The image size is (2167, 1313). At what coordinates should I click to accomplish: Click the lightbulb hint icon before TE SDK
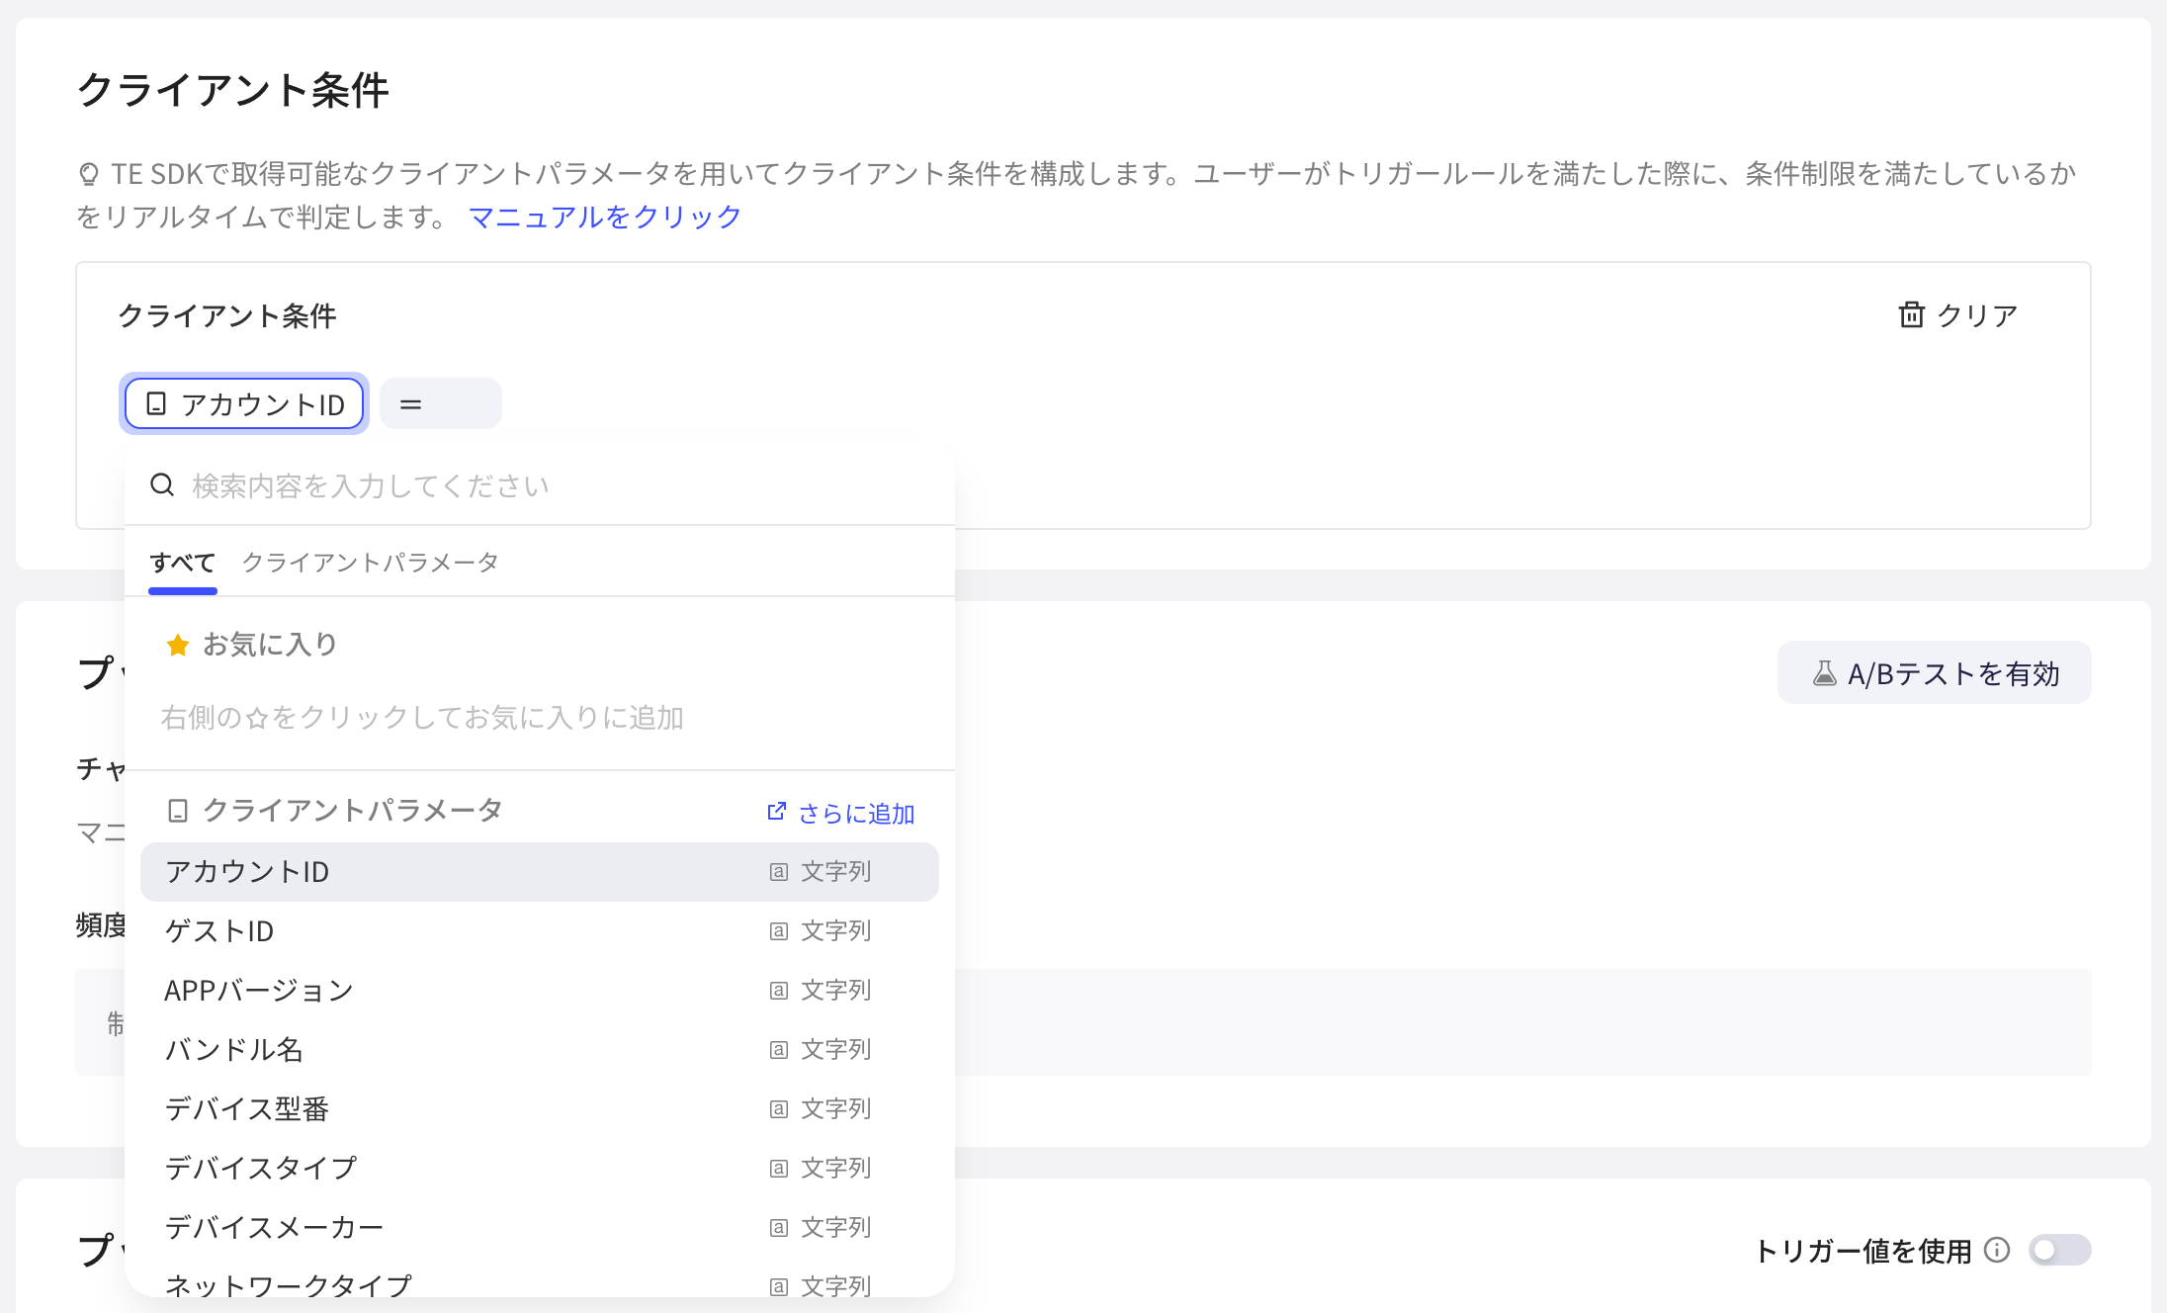click(89, 175)
